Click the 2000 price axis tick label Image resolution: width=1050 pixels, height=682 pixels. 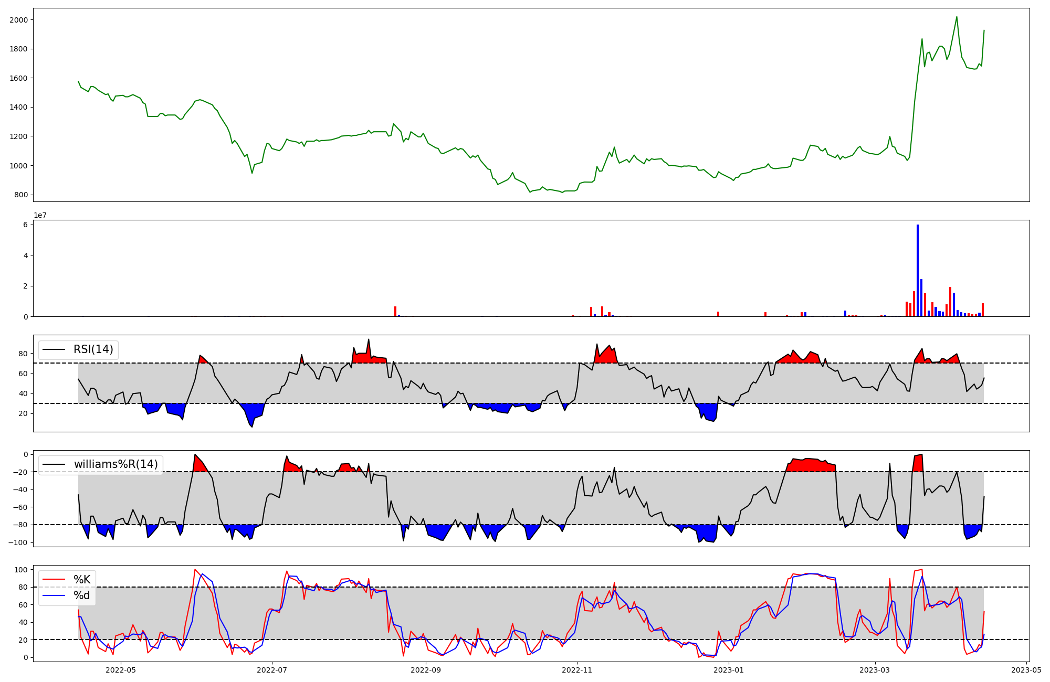pos(19,20)
